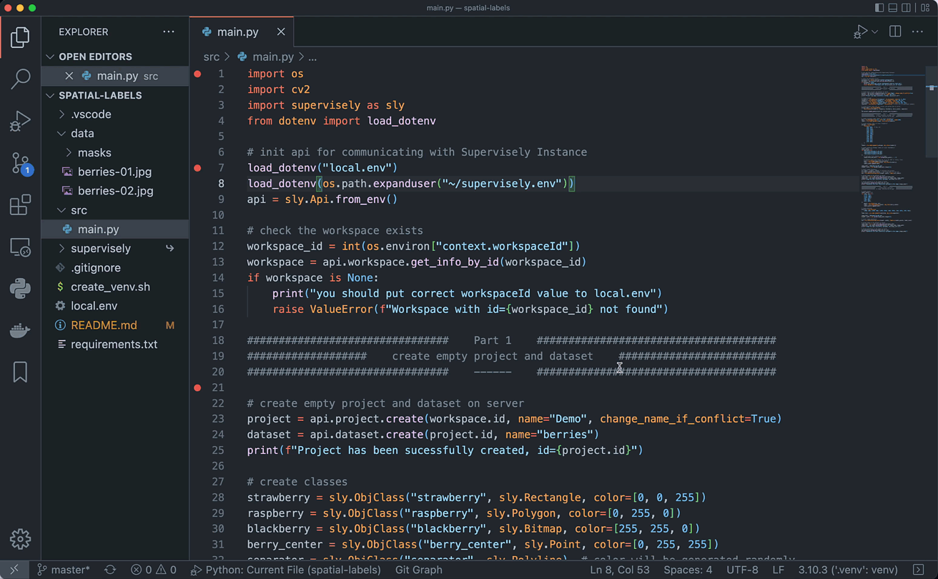Close main.py in Open Editors list
938x579 pixels.
coord(69,76)
